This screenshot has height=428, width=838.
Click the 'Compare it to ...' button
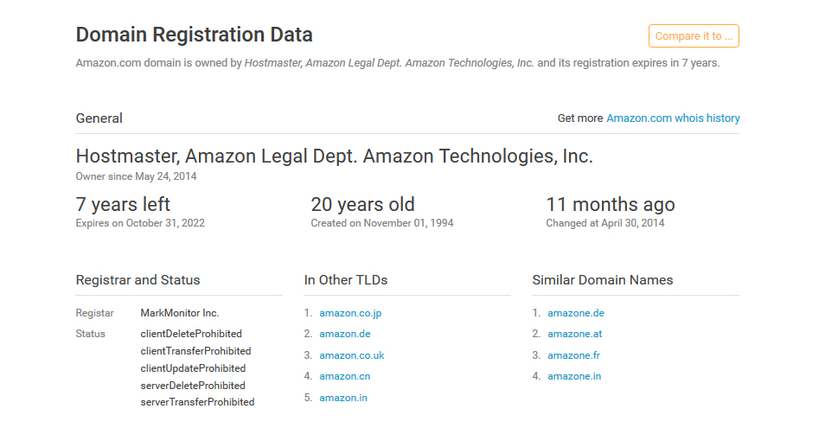(x=694, y=36)
